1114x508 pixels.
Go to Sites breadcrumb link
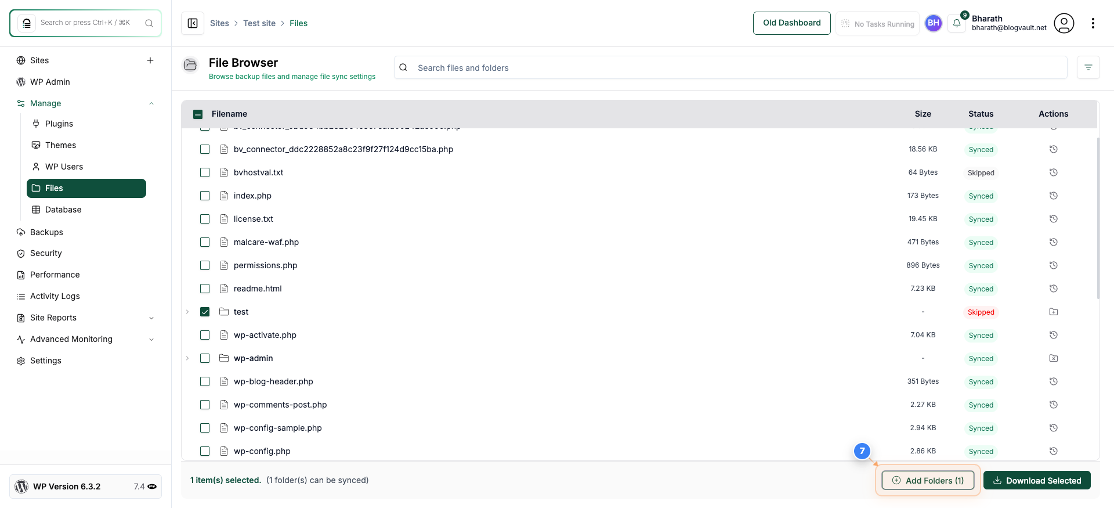pyautogui.click(x=219, y=23)
